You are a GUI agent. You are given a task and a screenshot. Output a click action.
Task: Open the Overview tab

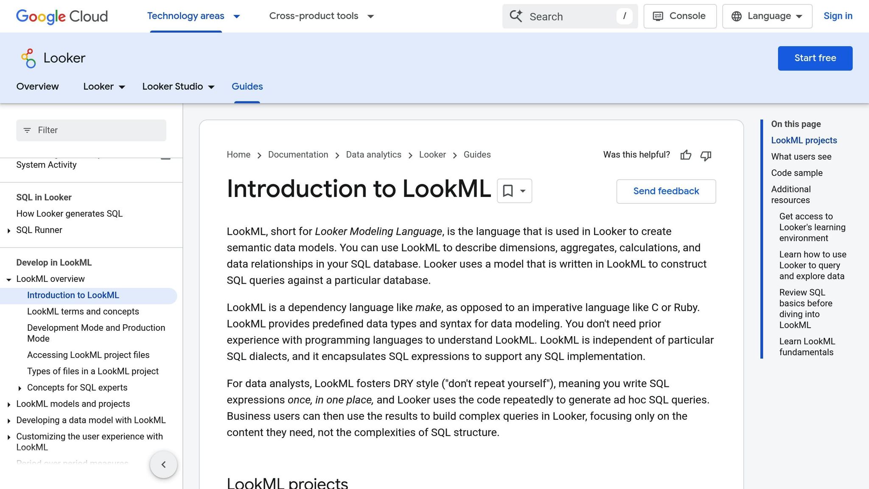37,86
